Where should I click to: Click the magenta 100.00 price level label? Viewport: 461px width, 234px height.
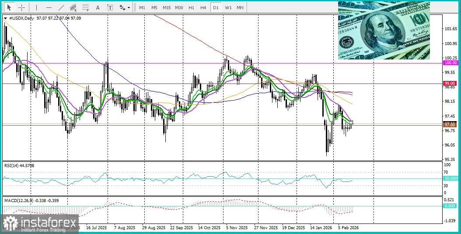450,63
